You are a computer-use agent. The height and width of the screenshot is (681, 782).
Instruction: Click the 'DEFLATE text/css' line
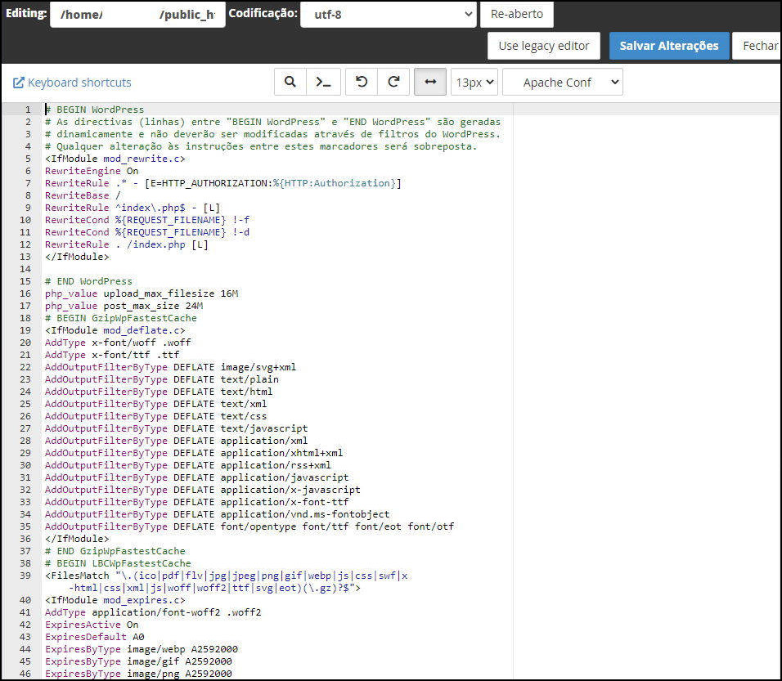pyautogui.click(x=155, y=416)
